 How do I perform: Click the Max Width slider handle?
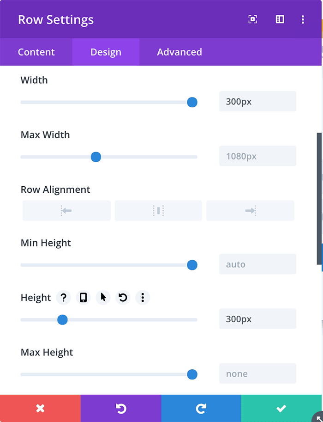(x=96, y=157)
